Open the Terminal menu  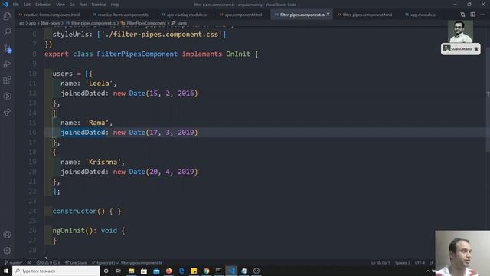99,5
